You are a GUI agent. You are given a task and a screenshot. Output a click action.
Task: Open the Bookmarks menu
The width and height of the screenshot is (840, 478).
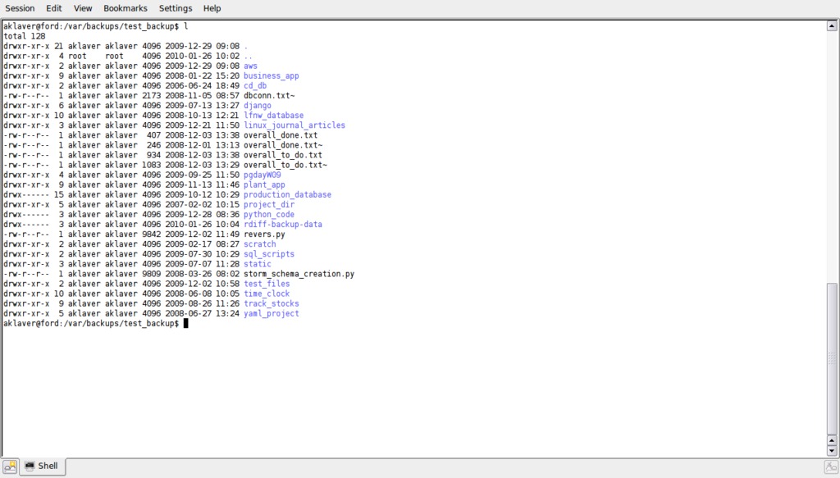click(126, 8)
